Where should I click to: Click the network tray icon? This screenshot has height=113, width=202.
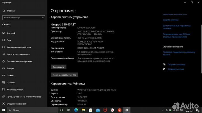[174, 110]
